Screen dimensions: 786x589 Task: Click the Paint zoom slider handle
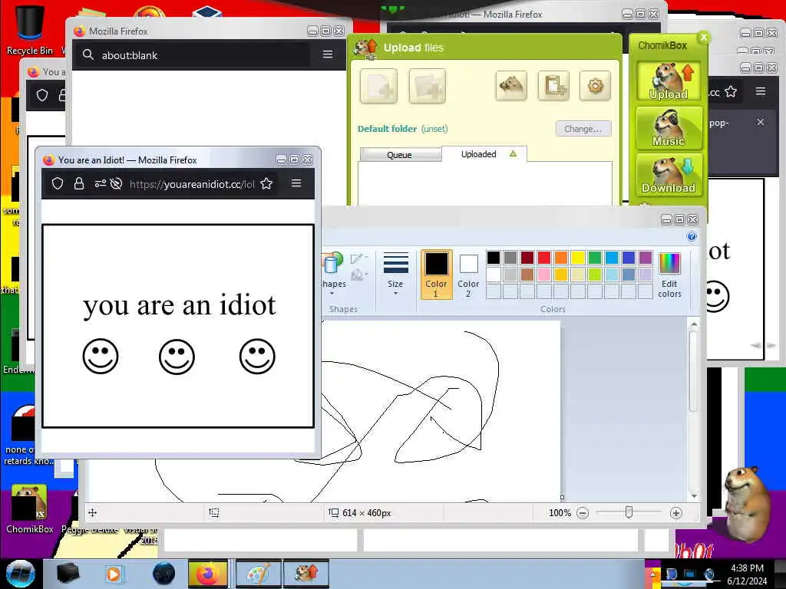point(629,512)
